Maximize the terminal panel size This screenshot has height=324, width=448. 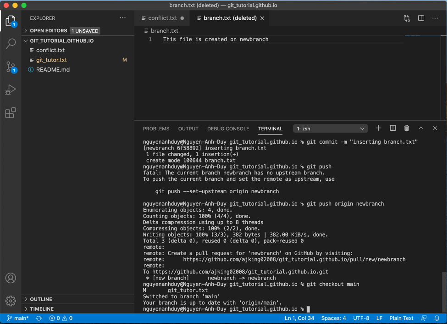coord(421,128)
